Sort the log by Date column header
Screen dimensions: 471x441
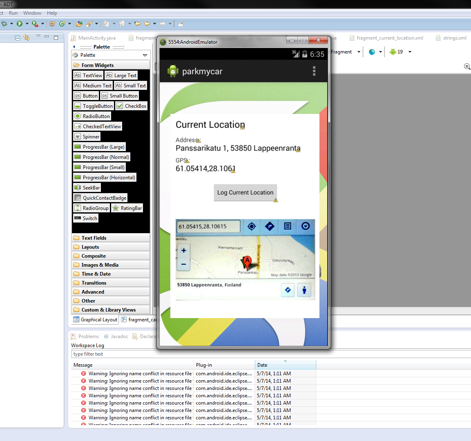(286, 365)
